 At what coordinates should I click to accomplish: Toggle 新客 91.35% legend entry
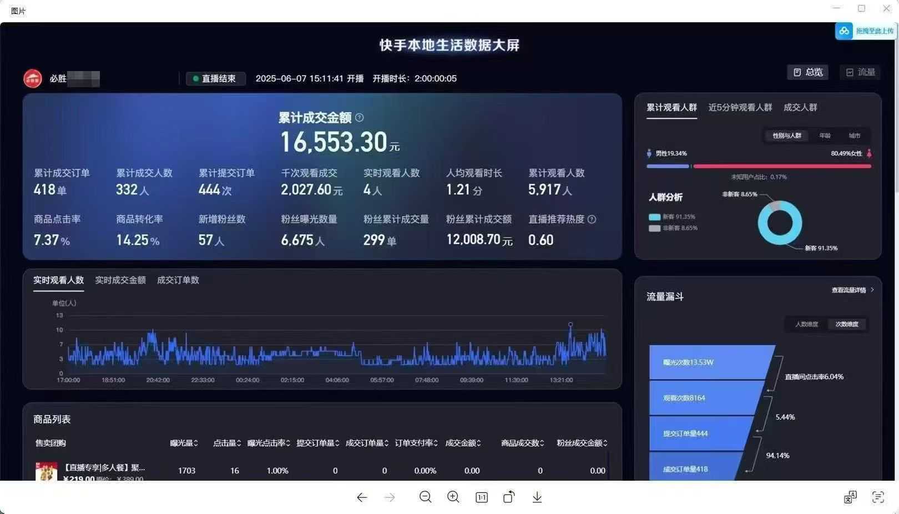coord(672,217)
